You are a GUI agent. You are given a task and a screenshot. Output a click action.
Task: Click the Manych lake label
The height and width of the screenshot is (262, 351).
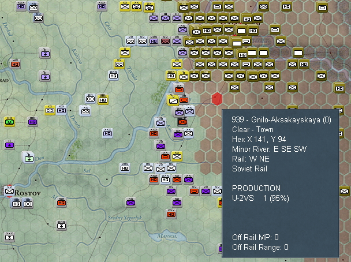(167, 236)
